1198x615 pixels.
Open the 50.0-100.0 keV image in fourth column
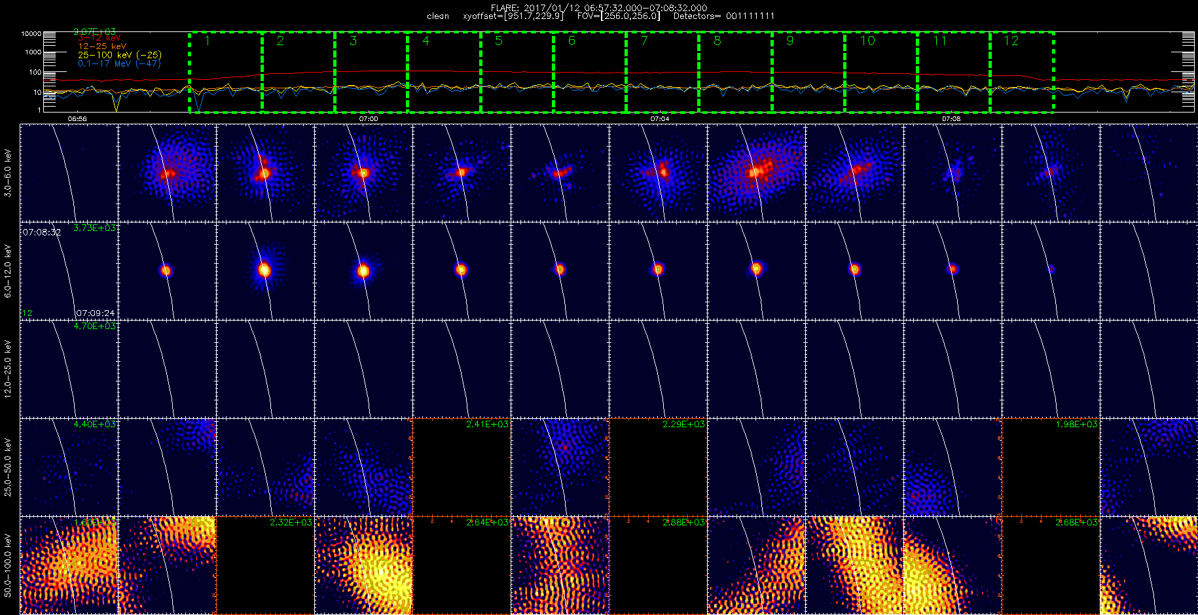363,565
